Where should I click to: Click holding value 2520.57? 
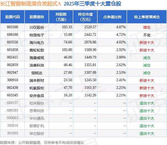(x=90, y=27)
